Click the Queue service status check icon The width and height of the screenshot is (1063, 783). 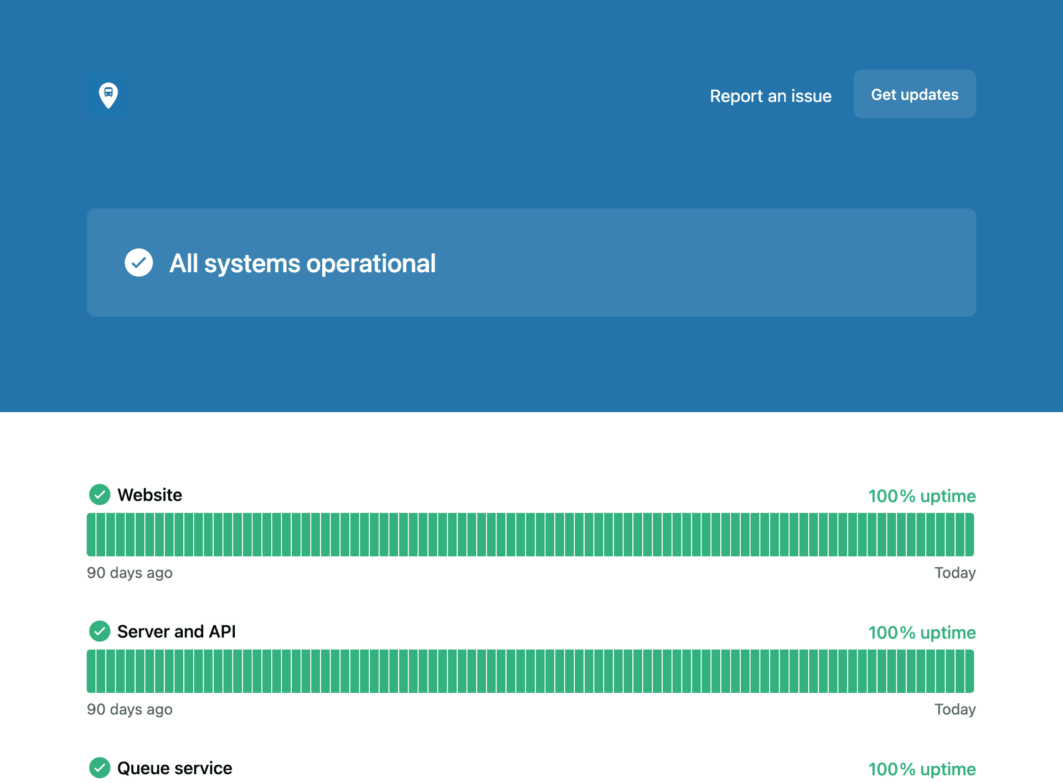coord(100,768)
